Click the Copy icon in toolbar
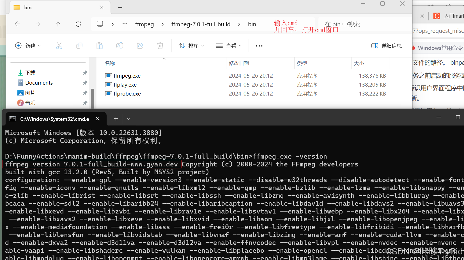 [x=79, y=46]
